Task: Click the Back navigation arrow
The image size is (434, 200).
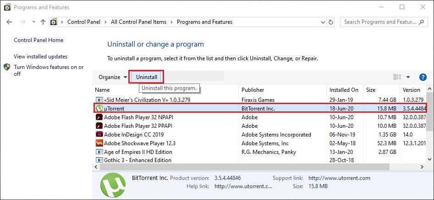Action: tap(9, 22)
